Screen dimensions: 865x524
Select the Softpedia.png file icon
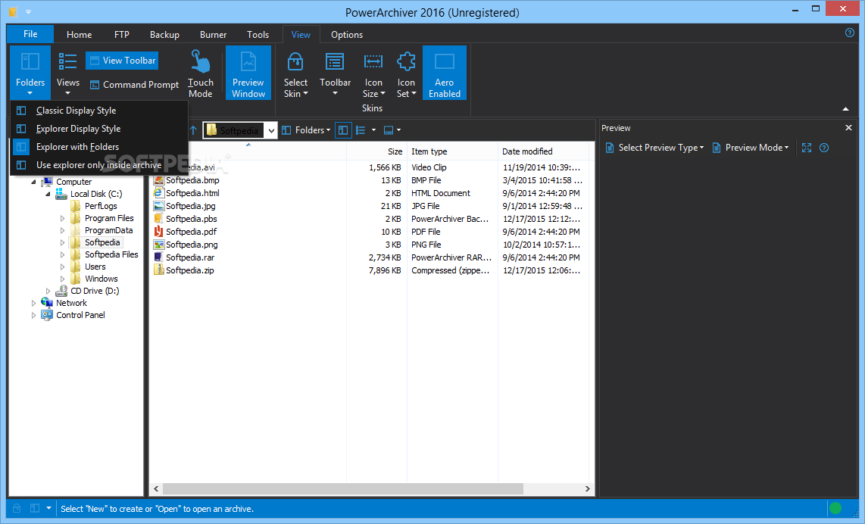pos(159,245)
